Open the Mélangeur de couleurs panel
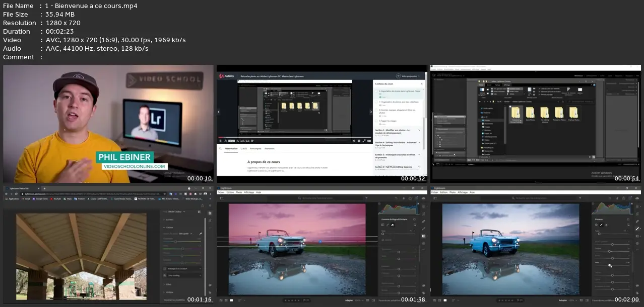 click(x=182, y=269)
